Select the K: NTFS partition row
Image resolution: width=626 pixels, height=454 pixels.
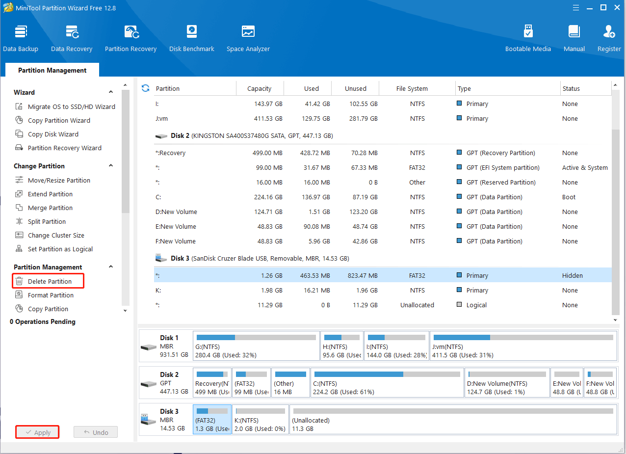(x=383, y=290)
